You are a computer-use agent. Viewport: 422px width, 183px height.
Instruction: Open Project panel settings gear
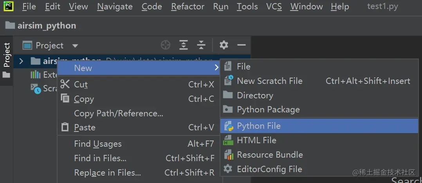(224, 45)
